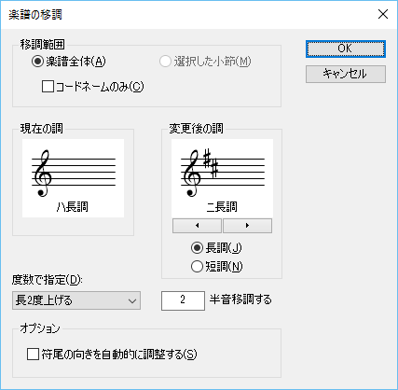Close the 楽譜の移調 dialog window
Image resolution: width=398 pixels, height=390 pixels.
coord(383,14)
